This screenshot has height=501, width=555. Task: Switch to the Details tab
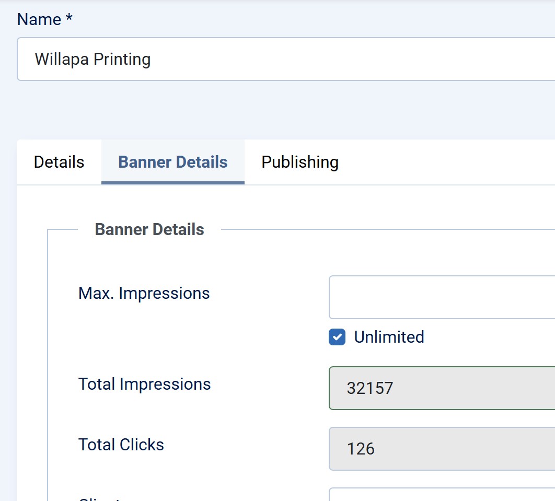(59, 162)
